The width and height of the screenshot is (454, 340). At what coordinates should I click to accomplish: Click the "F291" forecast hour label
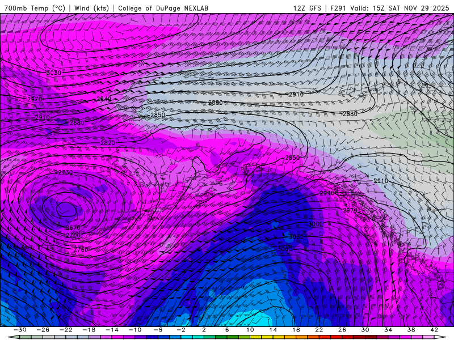click(x=338, y=8)
